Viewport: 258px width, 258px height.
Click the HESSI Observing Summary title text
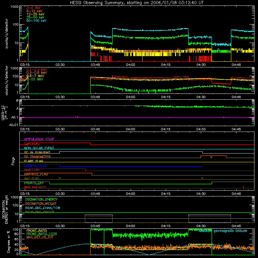136,3
